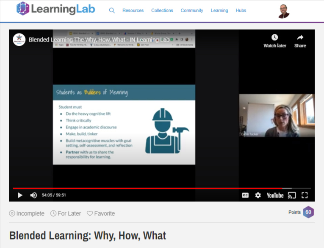Open the search magnifier icon
The height and width of the screenshot is (248, 324).
coord(112,10)
